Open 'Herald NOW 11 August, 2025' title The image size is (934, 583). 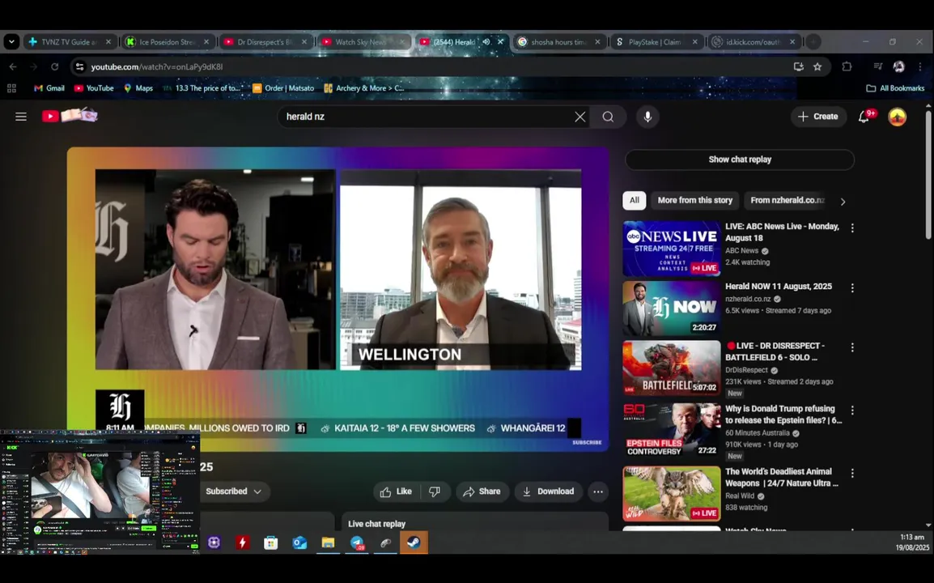click(778, 287)
